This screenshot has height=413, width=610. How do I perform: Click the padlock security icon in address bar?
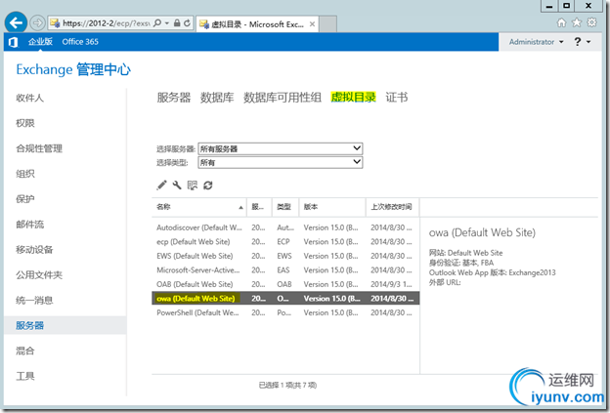point(177,22)
